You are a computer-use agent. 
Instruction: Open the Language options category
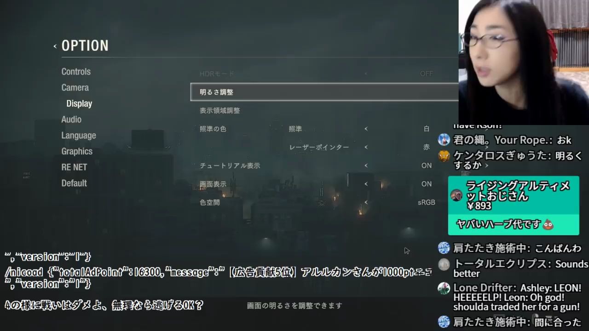point(79,135)
